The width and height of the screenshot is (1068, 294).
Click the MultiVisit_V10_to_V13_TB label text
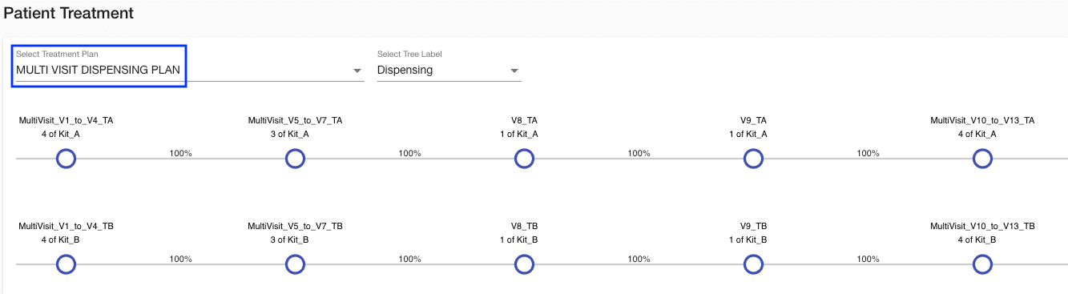point(982,227)
